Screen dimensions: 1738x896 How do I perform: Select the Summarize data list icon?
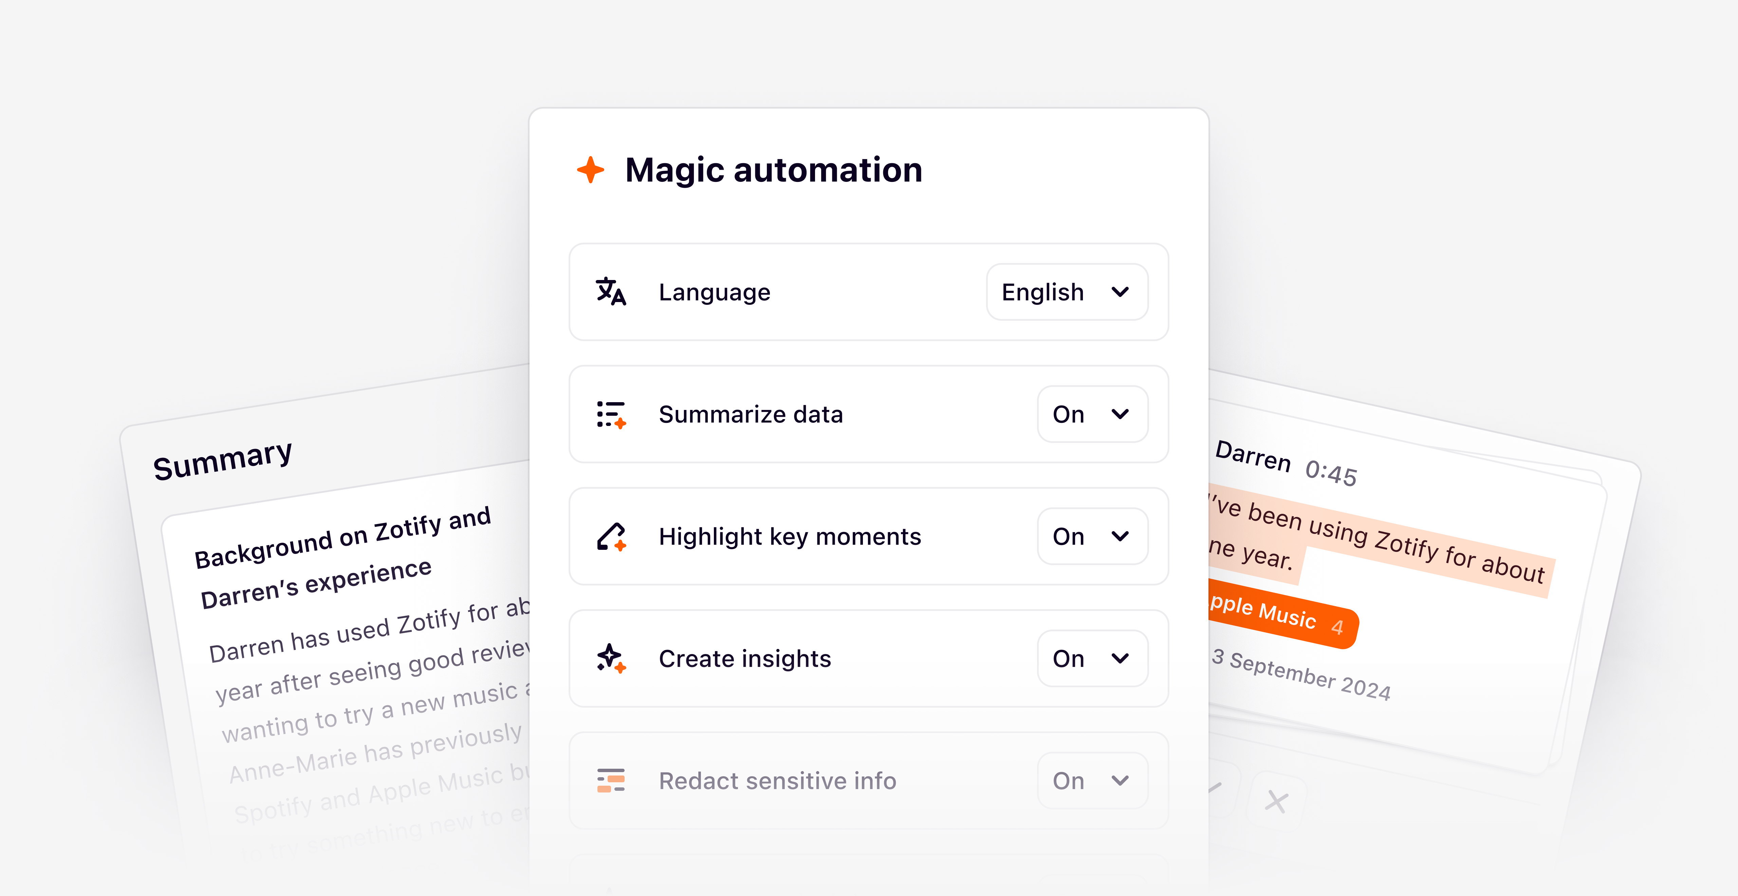(611, 414)
